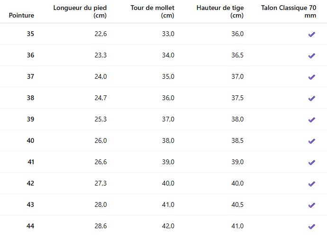The image size is (327, 242).
Task: Click the Hauteur de tige column header
Action: pyautogui.click(x=220, y=11)
